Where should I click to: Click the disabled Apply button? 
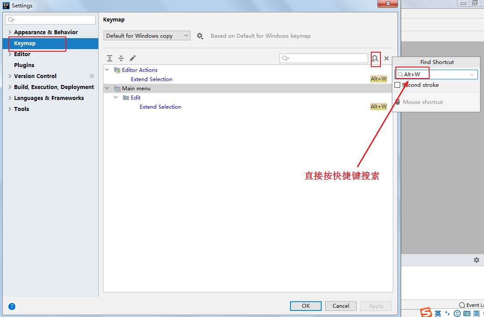[x=376, y=306]
